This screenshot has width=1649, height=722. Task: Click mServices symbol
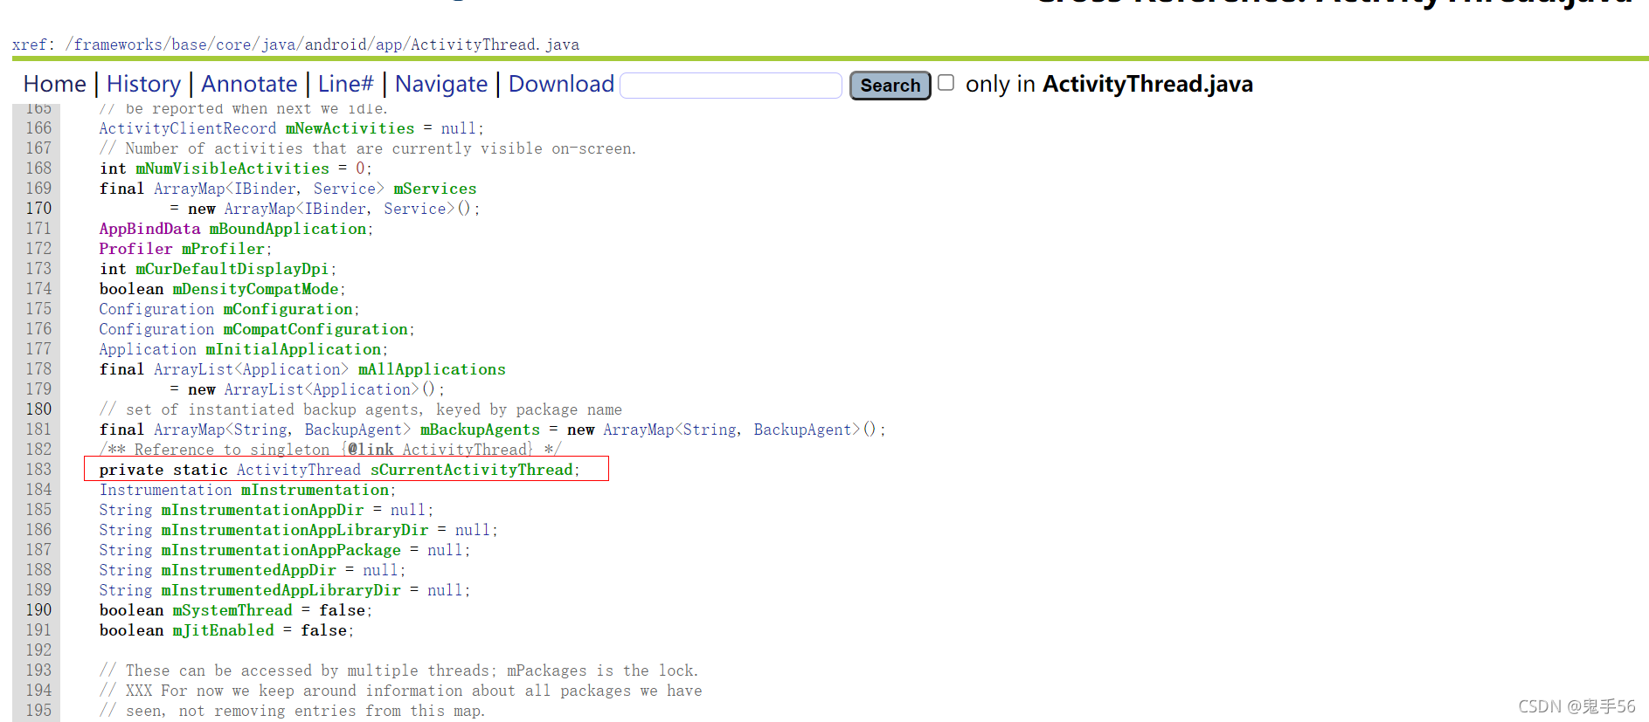434,189
